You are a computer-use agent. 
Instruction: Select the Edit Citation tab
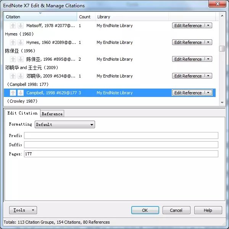(x=23, y=113)
